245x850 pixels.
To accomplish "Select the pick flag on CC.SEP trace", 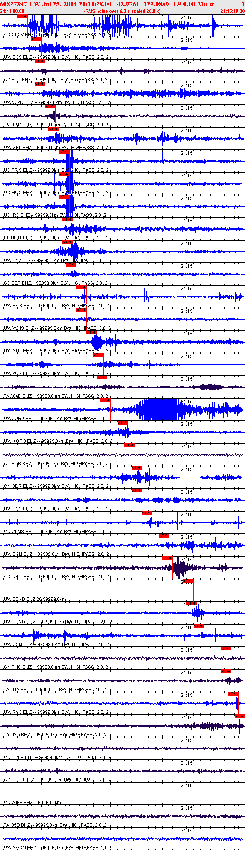I will 71,265.
